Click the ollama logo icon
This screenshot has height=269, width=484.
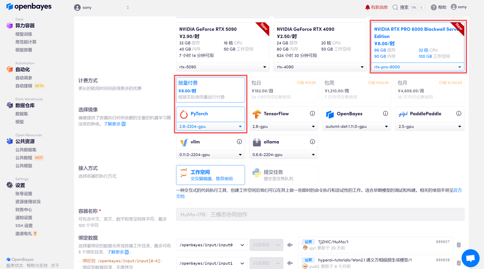257,142
